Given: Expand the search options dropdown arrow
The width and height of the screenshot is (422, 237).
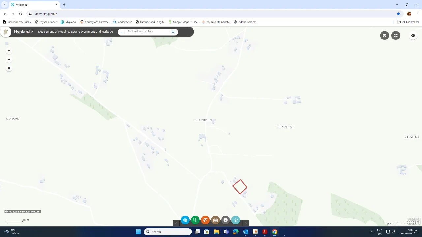Looking at the screenshot, I should tap(121, 32).
